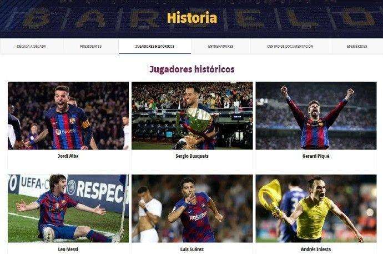
Task: Open the Década a Década tab
Action: coord(32,46)
